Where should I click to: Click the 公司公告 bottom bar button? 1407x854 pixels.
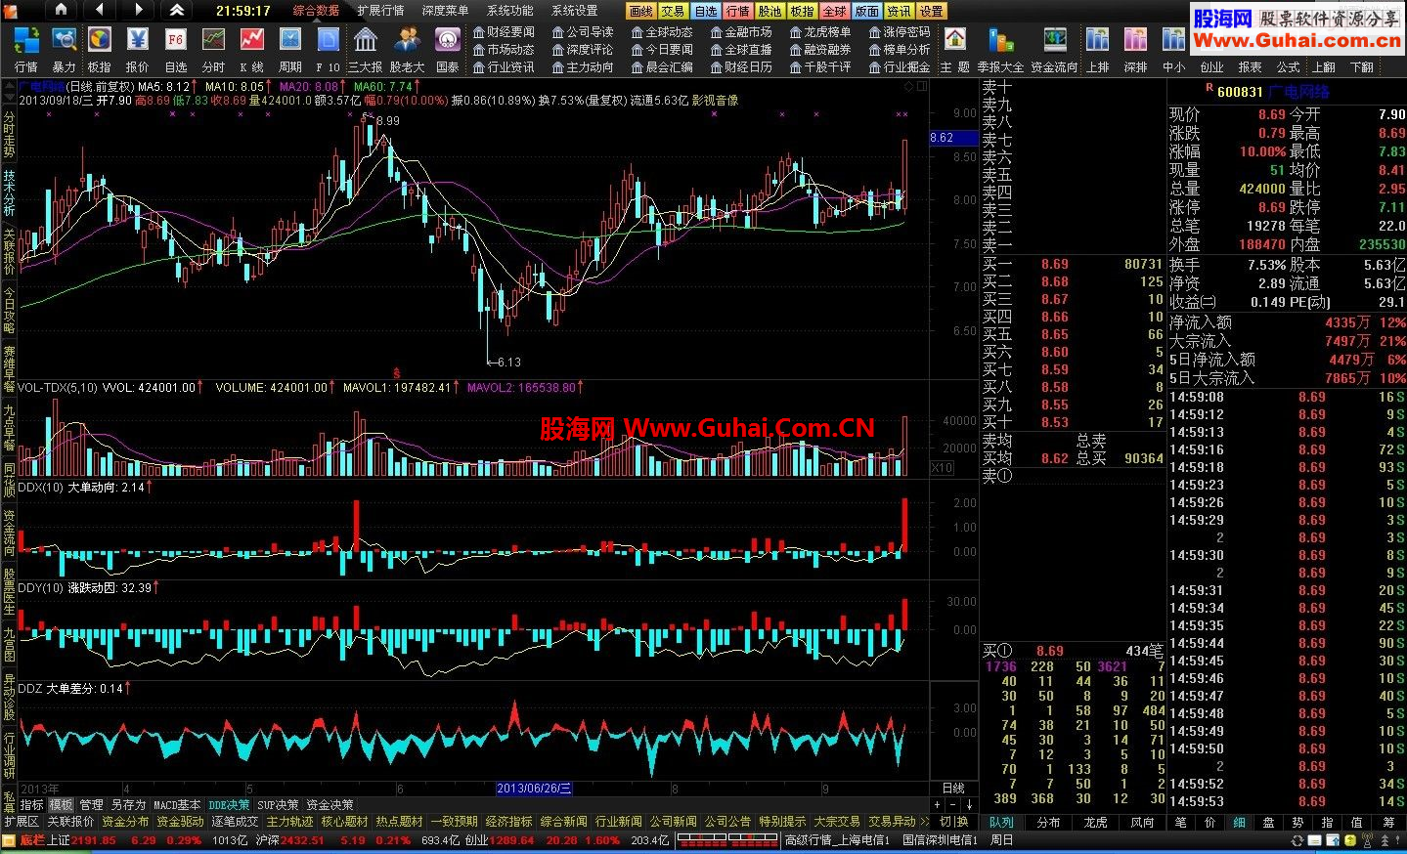coord(727,822)
